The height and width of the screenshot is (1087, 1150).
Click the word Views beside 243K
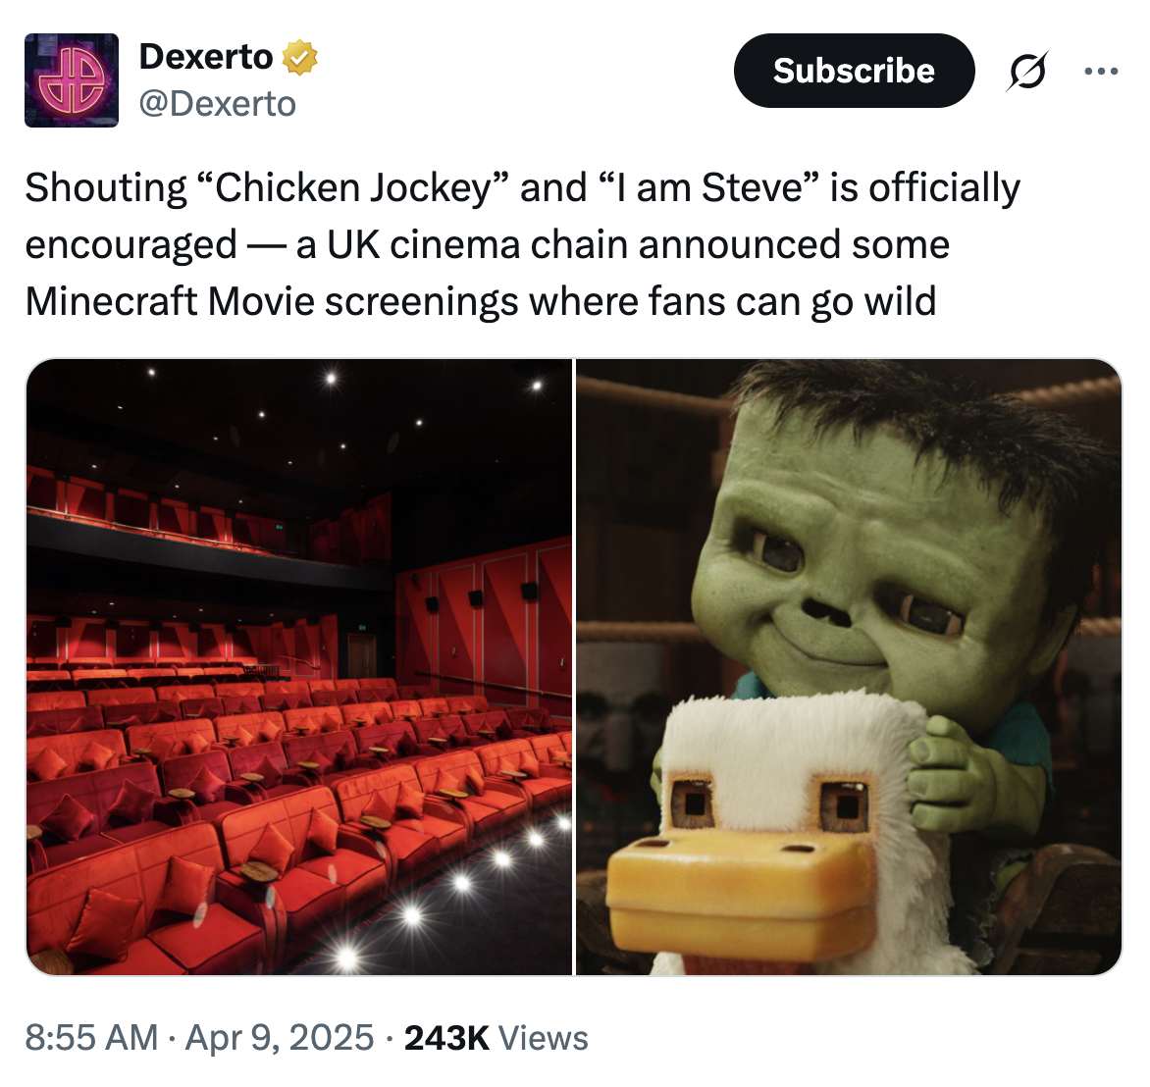pyautogui.click(x=543, y=1037)
